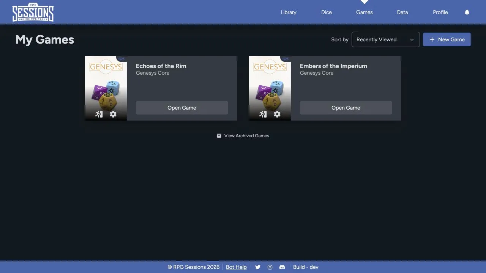The height and width of the screenshot is (273, 486).
Task: Open settings gear for Embers of the Imperium
Action: tap(277, 114)
